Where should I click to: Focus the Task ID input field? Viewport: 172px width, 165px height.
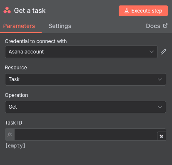coord(86,135)
